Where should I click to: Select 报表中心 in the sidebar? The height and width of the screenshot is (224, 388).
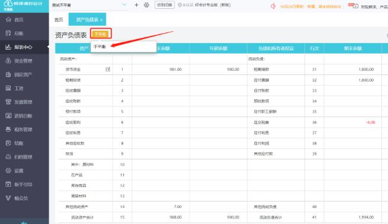click(24, 47)
